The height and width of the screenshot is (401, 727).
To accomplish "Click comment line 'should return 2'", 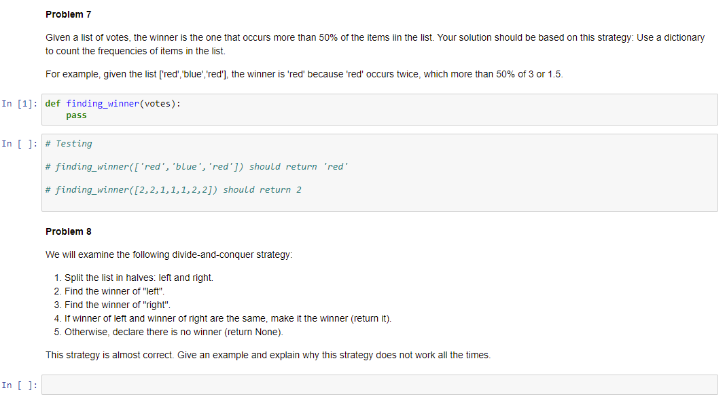I will (x=173, y=190).
